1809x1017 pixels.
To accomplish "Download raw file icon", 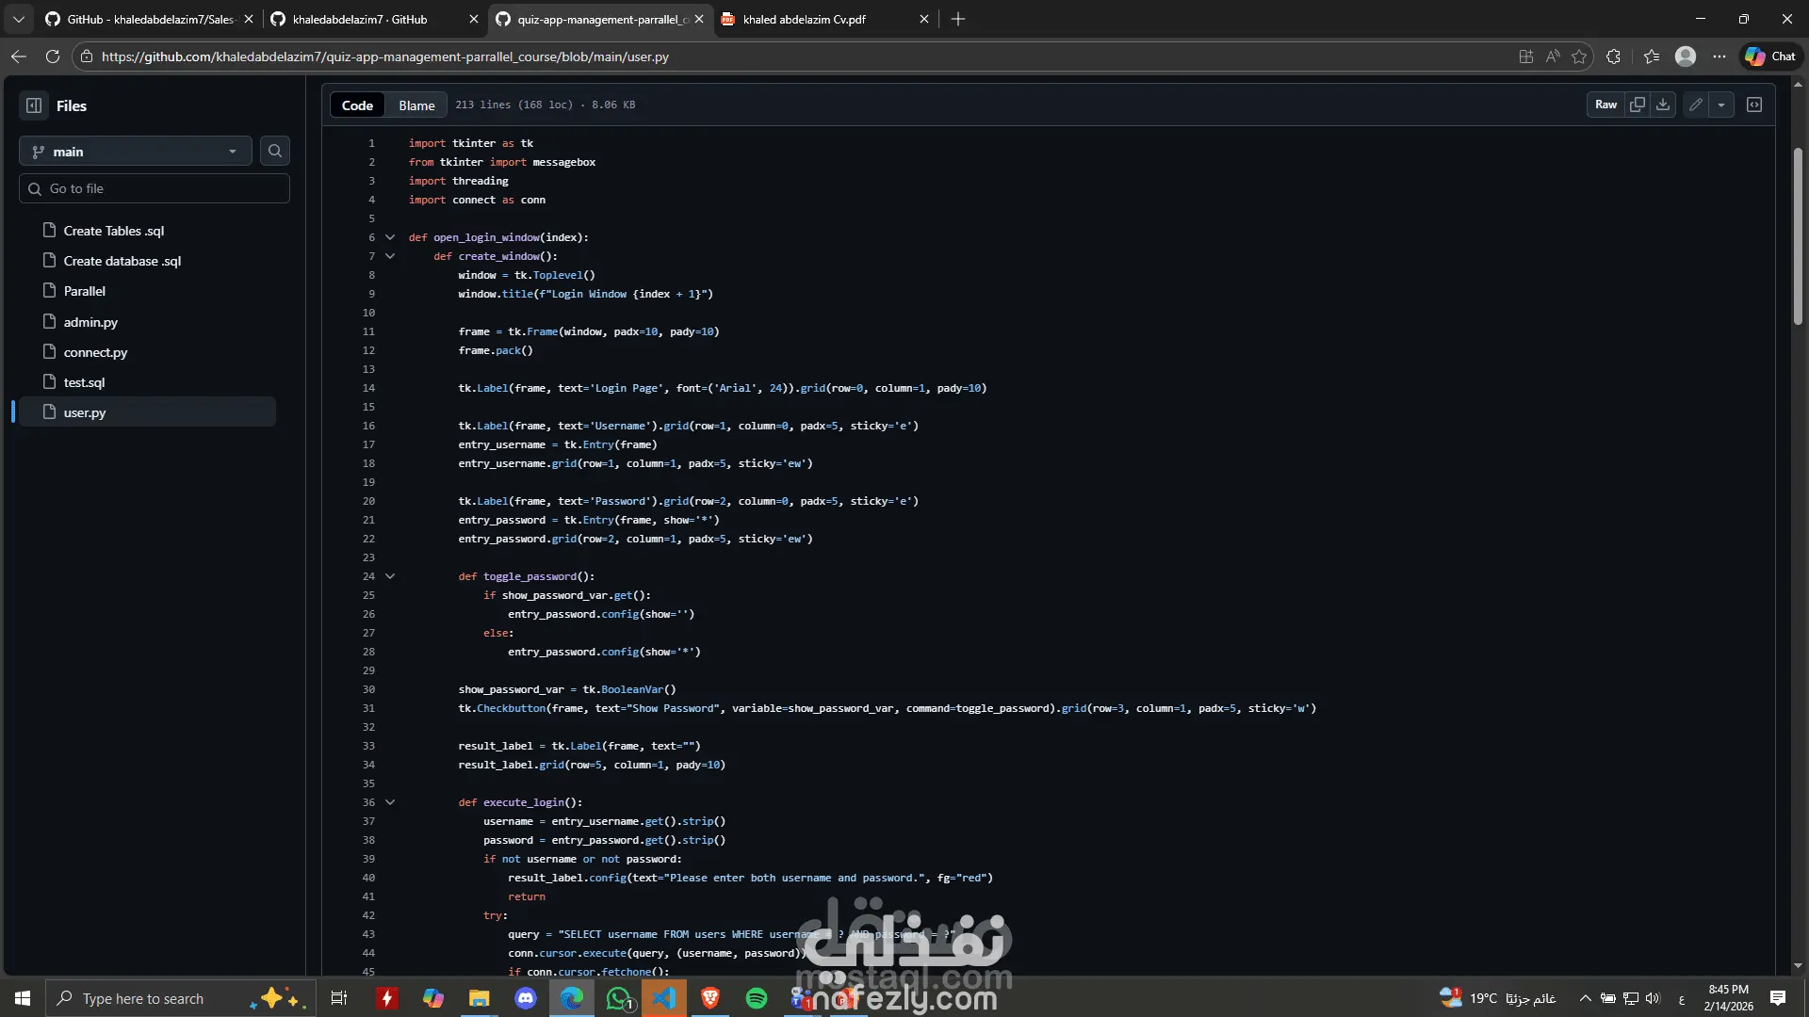I will [1663, 105].
